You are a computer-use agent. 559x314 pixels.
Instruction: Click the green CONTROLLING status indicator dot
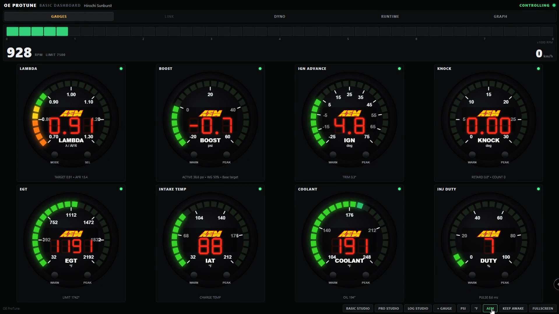coord(554,5)
